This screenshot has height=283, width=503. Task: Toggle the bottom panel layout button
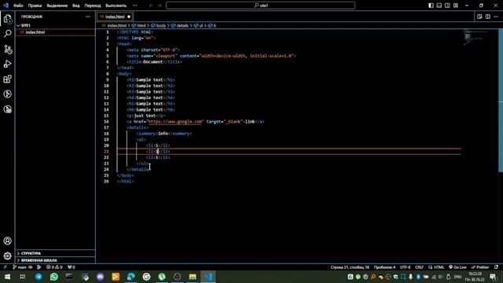click(x=439, y=6)
